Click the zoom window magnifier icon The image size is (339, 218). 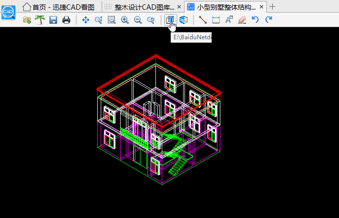tap(99, 20)
